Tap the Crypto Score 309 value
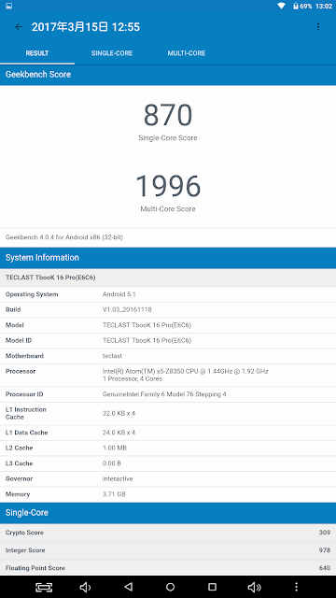 pos(325,533)
